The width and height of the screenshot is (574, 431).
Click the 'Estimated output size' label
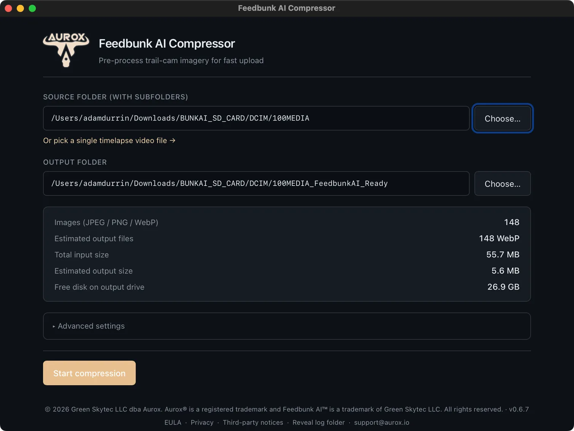93,271
